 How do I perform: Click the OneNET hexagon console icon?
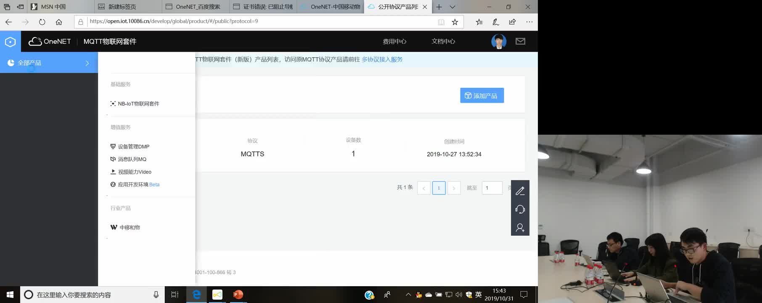coord(10,41)
